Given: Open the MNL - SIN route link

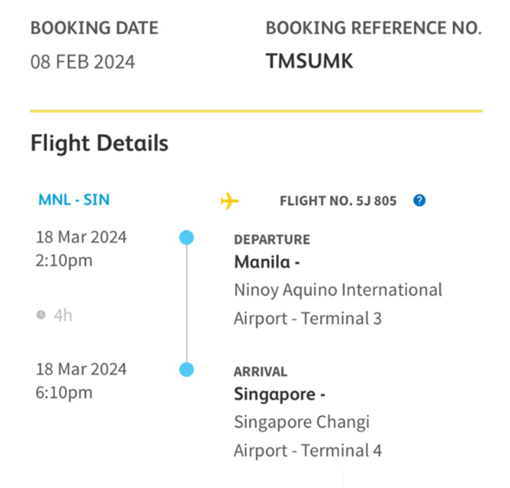Looking at the screenshot, I should point(74,200).
